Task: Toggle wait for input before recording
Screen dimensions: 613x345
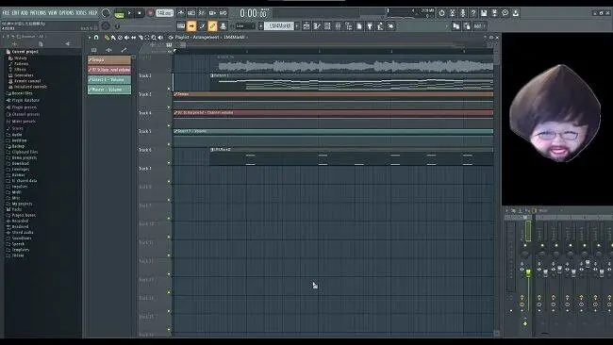Action: [x=191, y=13]
